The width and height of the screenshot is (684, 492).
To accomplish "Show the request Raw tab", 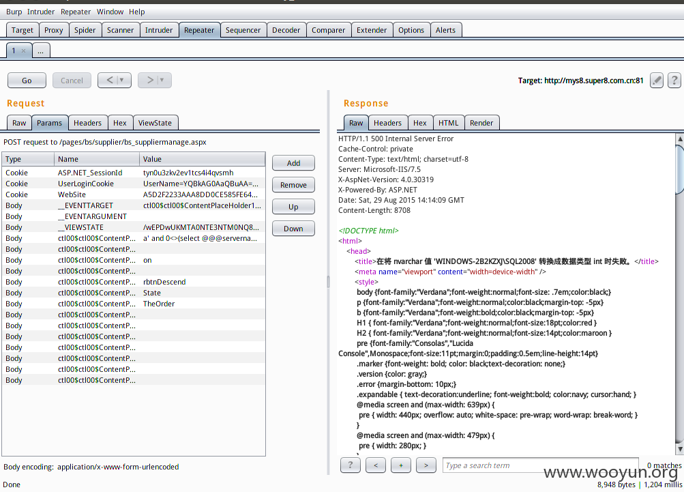I will (19, 123).
